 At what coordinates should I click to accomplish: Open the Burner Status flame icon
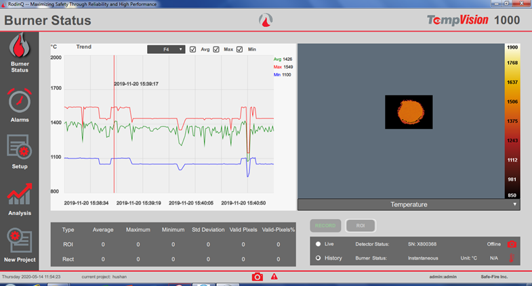click(20, 45)
